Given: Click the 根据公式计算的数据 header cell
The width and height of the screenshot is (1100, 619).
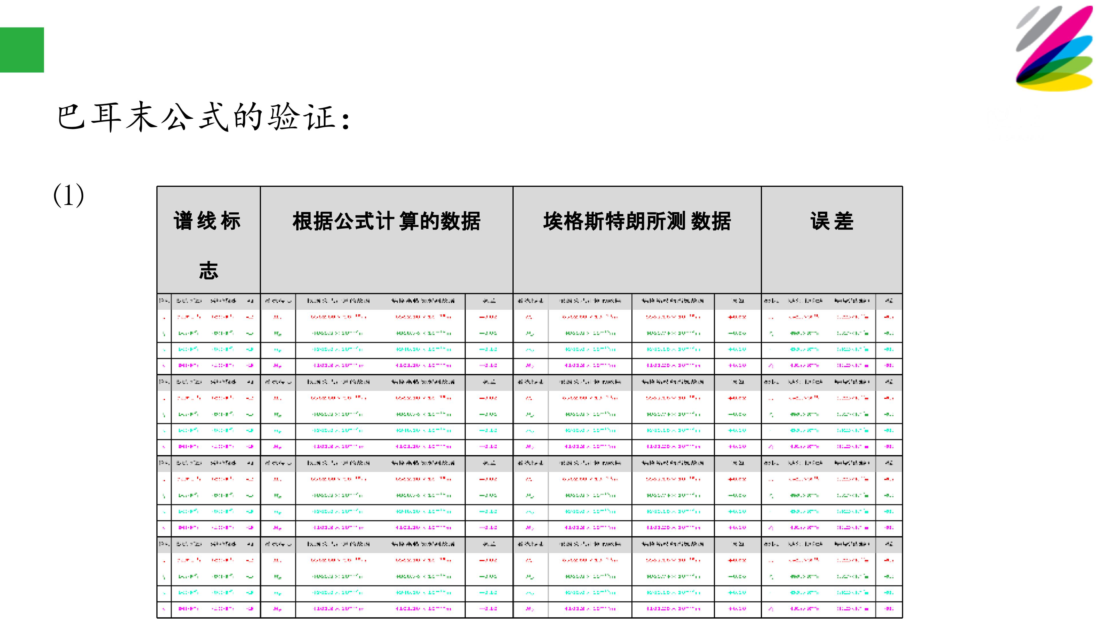Looking at the screenshot, I should point(386,240).
